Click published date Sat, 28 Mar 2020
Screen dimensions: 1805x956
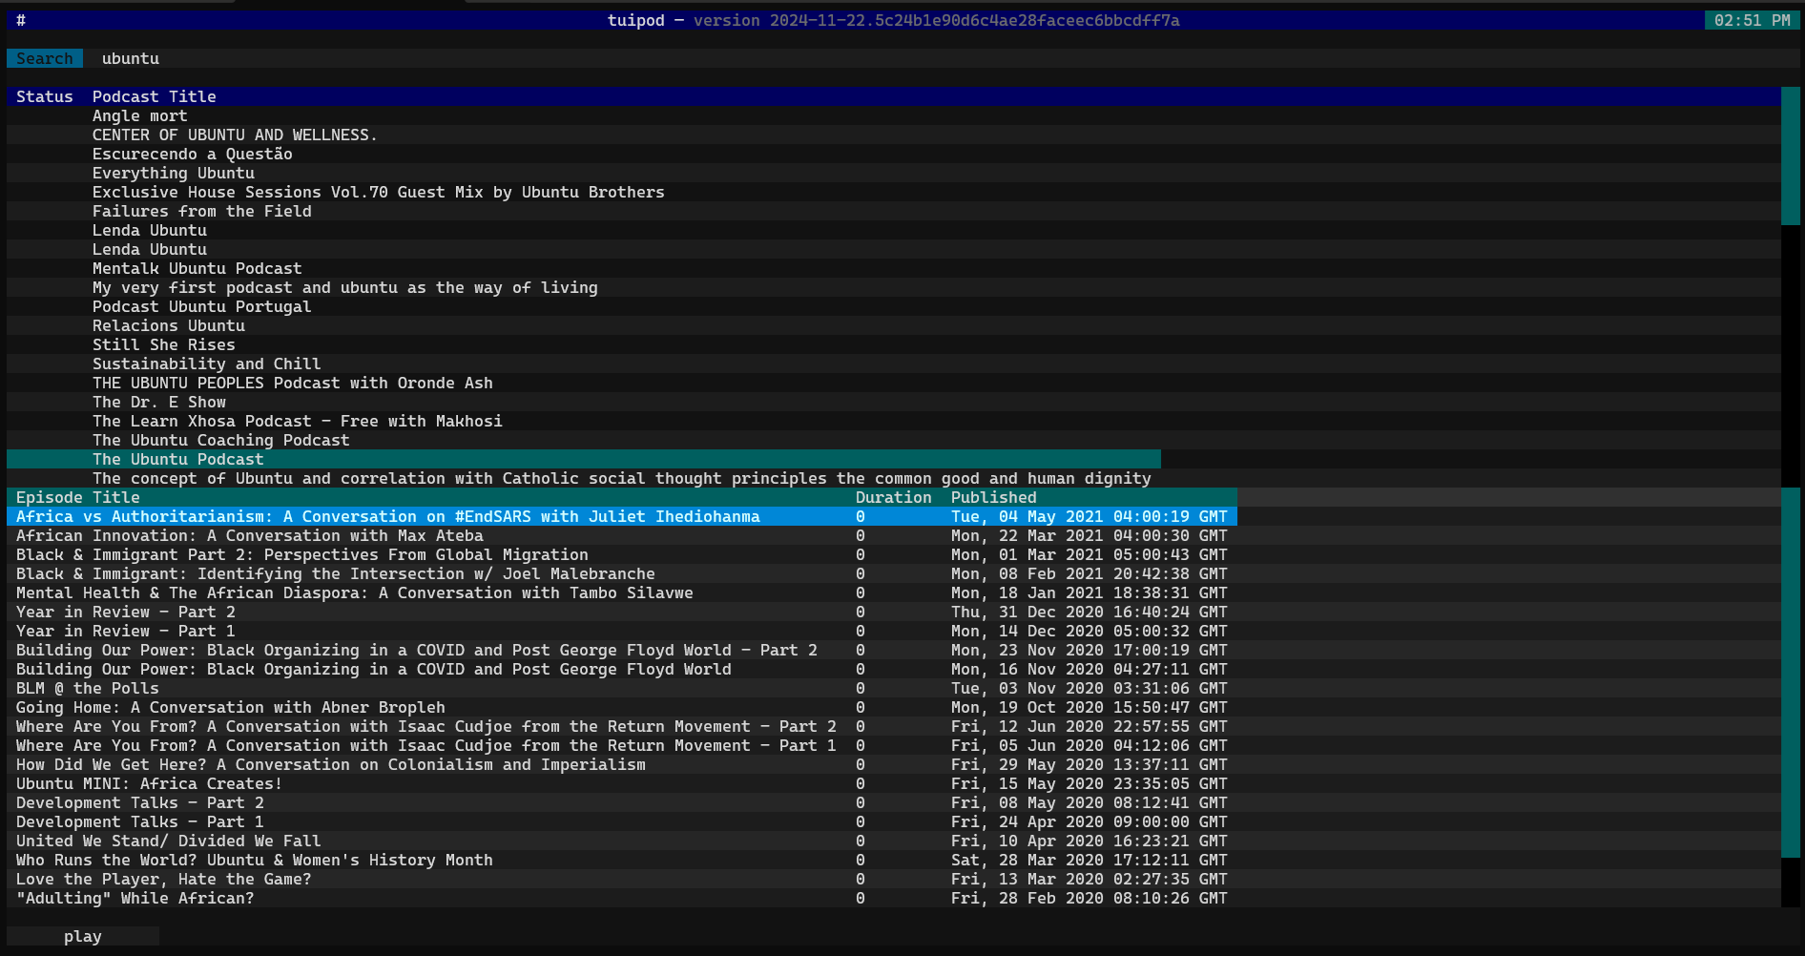[x=1089, y=860]
